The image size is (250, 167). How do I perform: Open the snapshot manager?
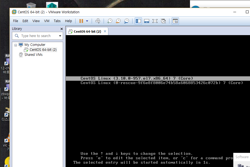[126, 21]
